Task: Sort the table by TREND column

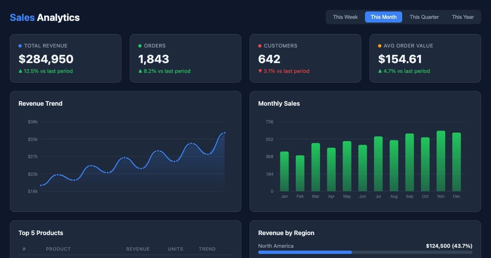Action: click(207, 249)
